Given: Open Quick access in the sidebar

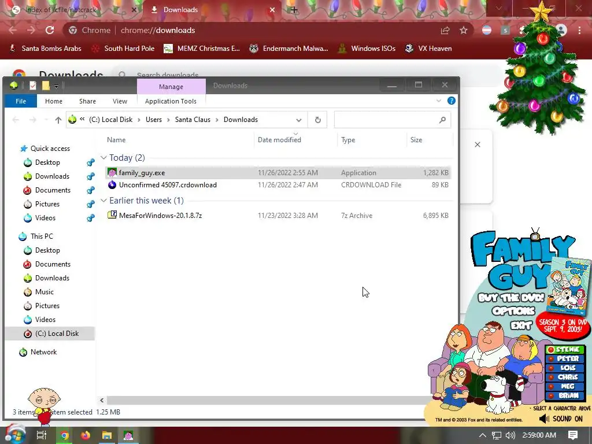Looking at the screenshot, I should [50, 149].
